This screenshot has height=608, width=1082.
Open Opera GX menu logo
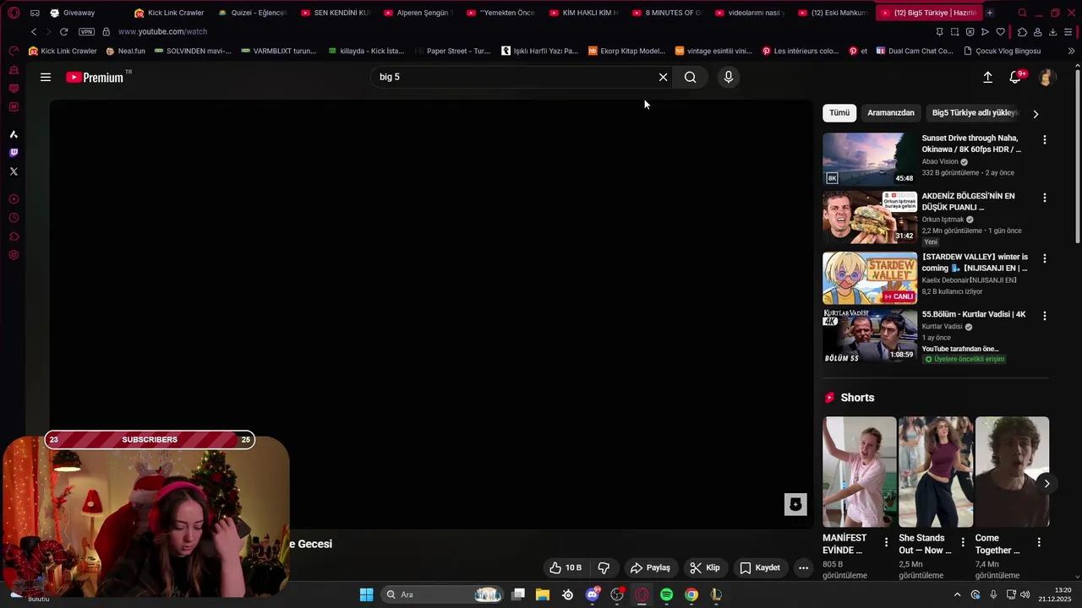14,13
